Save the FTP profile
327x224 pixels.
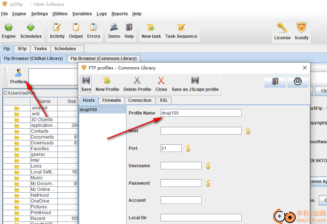click(x=86, y=84)
